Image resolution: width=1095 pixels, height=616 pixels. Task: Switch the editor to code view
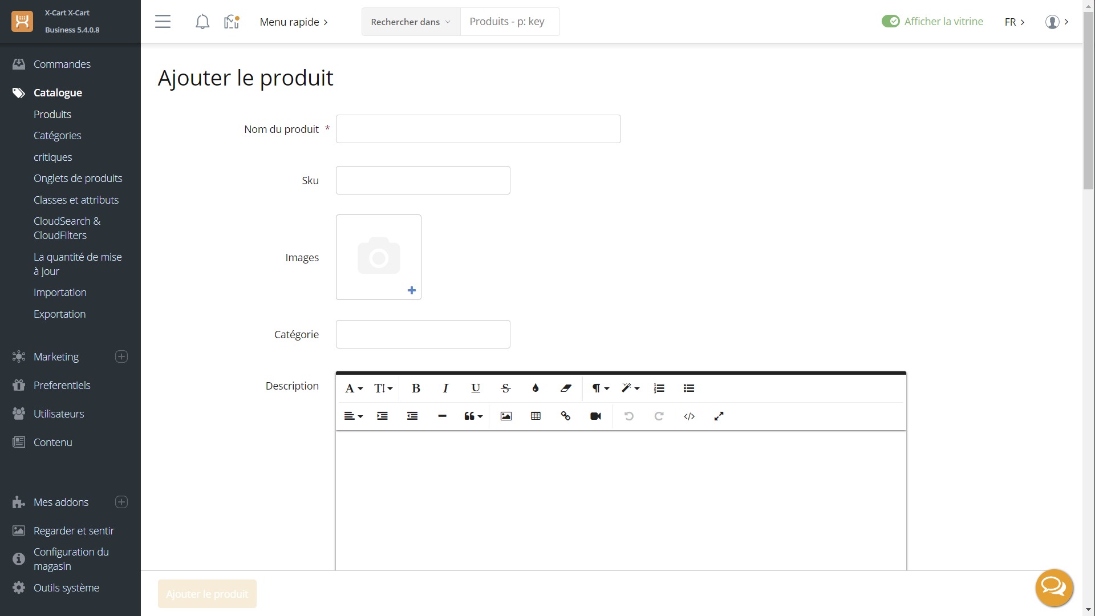pyautogui.click(x=689, y=416)
